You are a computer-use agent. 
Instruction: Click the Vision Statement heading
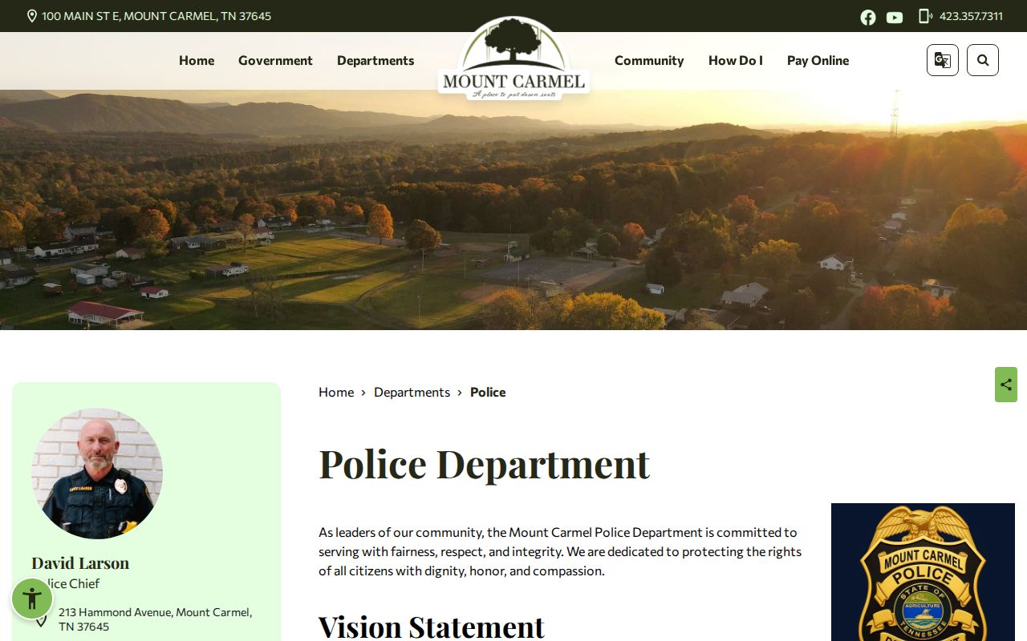(x=432, y=626)
